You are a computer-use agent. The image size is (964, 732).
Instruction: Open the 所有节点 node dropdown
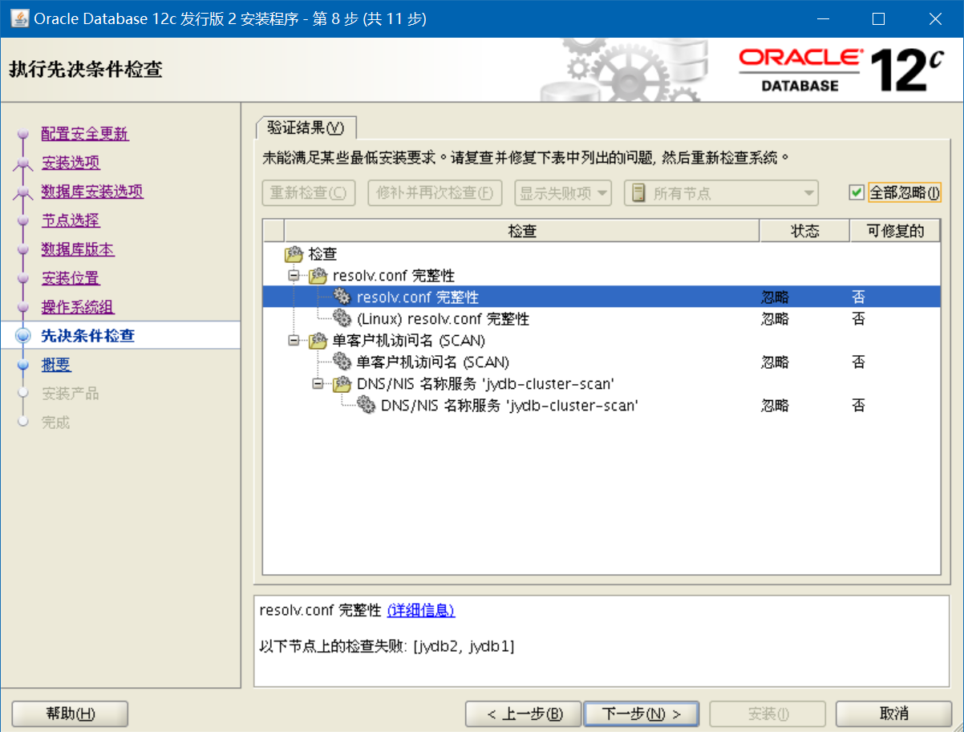coord(721,193)
